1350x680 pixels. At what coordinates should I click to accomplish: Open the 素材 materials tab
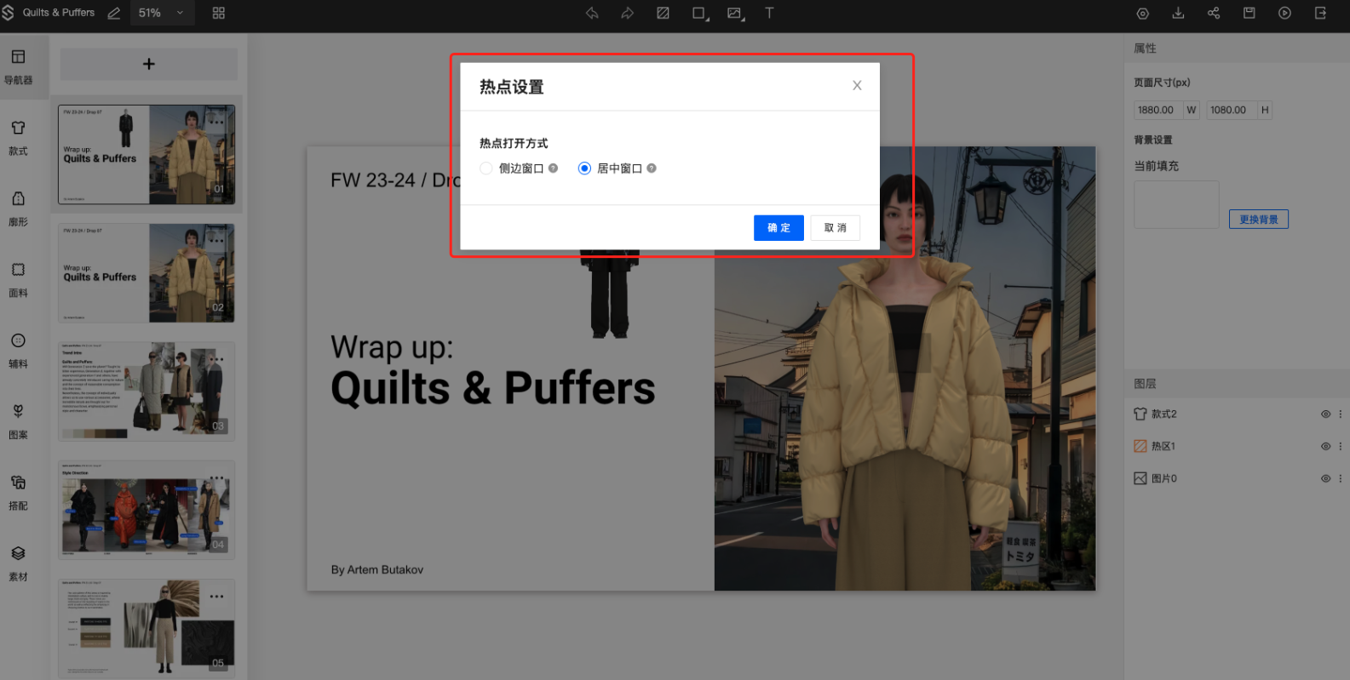point(18,563)
